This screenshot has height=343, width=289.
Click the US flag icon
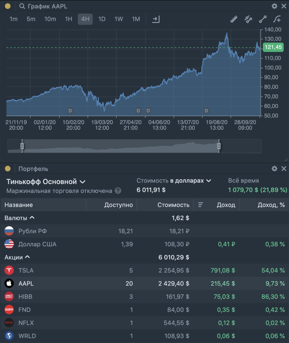9,244
